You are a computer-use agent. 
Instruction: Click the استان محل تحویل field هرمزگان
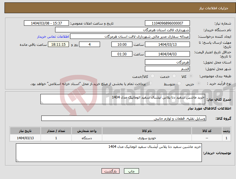tap(167, 62)
